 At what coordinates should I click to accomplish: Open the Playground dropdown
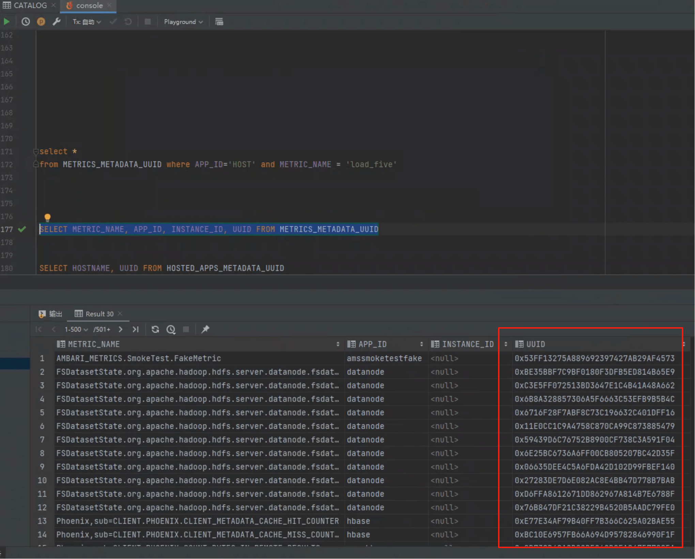[x=183, y=22]
